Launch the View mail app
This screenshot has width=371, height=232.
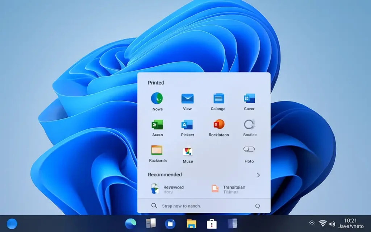tap(187, 99)
